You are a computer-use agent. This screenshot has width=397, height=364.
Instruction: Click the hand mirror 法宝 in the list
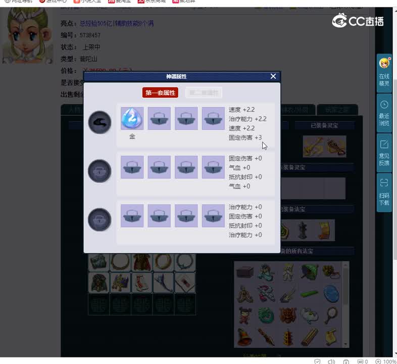pyautogui.click(x=331, y=315)
